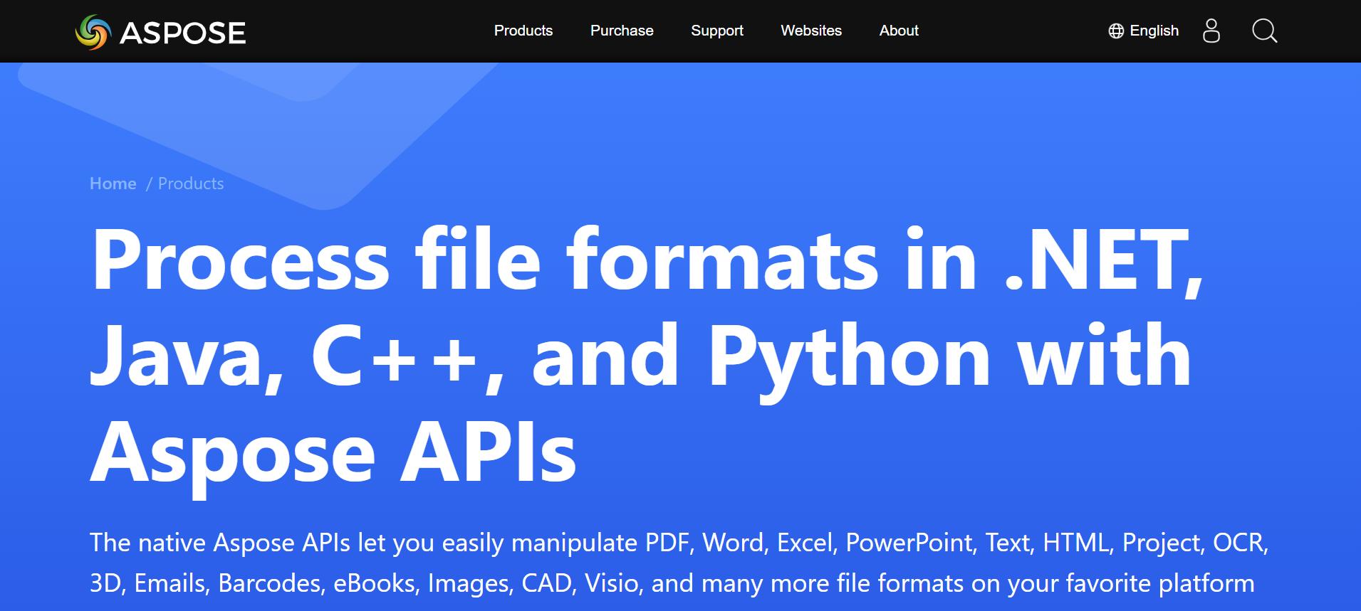Image resolution: width=1361 pixels, height=611 pixels.
Task: Click the paragraph line starting 'The native Aspose APIs'
Action: pos(679,543)
